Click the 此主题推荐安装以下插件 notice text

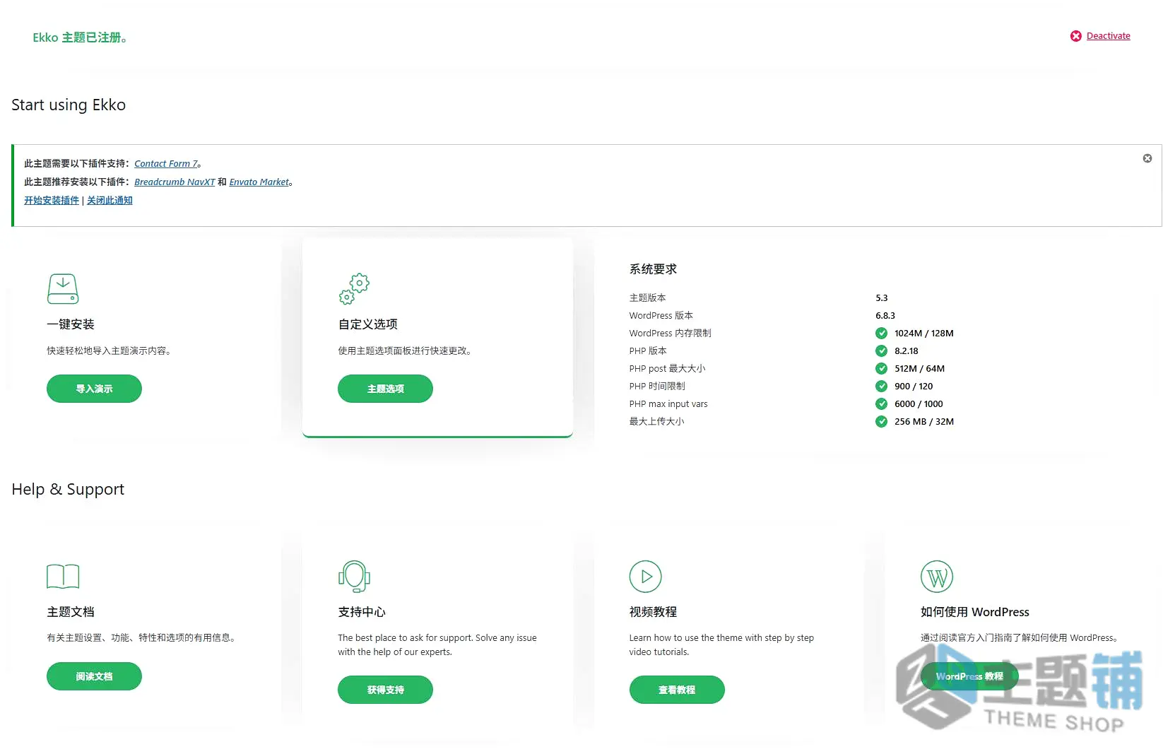77,182
